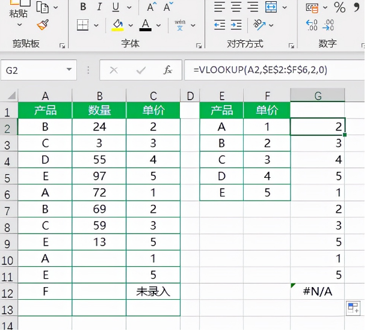Click the accounting number format icon
Screen dimensions: 367x331
point(312,8)
